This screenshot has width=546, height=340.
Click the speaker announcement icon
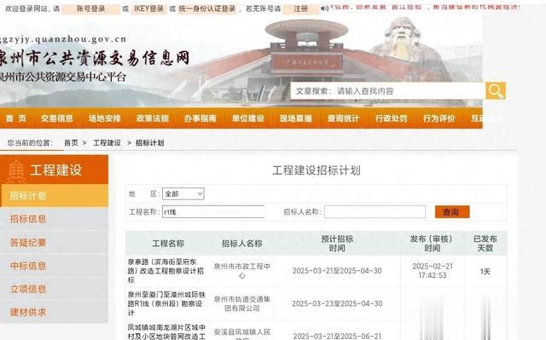(324, 9)
